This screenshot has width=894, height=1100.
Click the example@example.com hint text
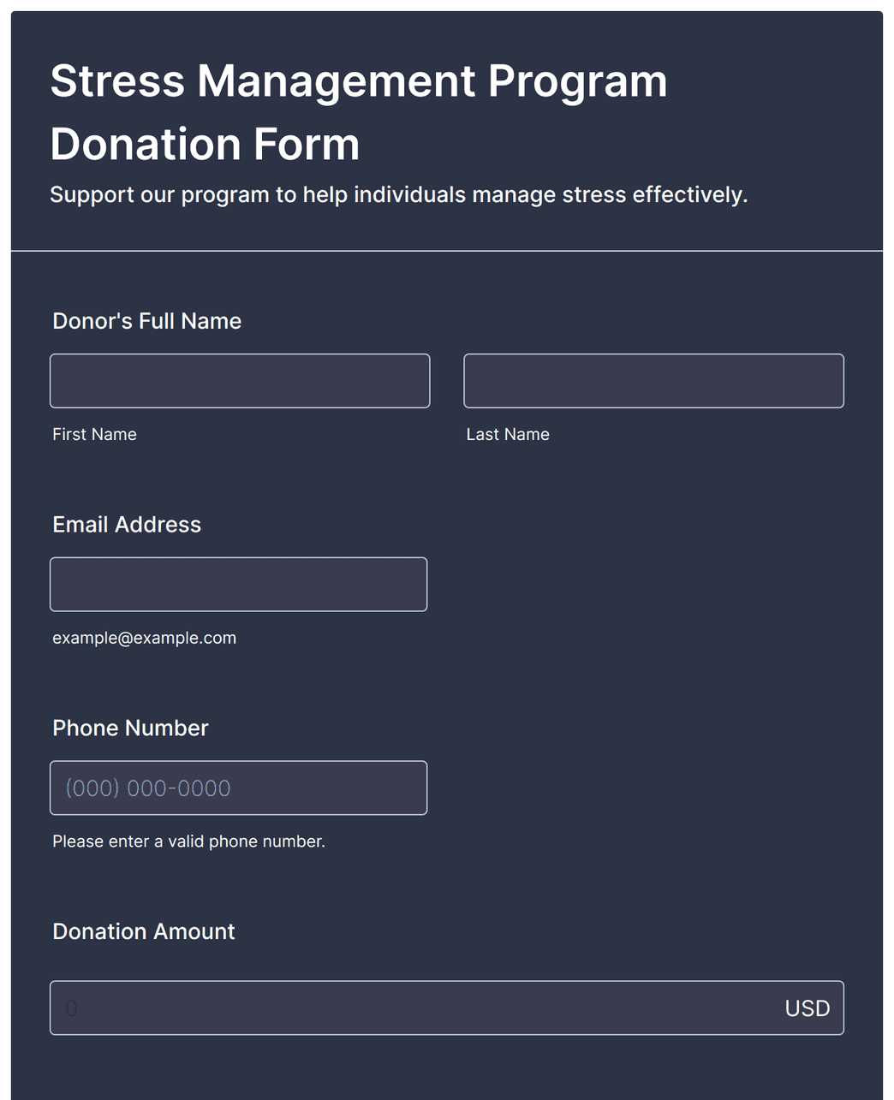pyautogui.click(x=144, y=638)
